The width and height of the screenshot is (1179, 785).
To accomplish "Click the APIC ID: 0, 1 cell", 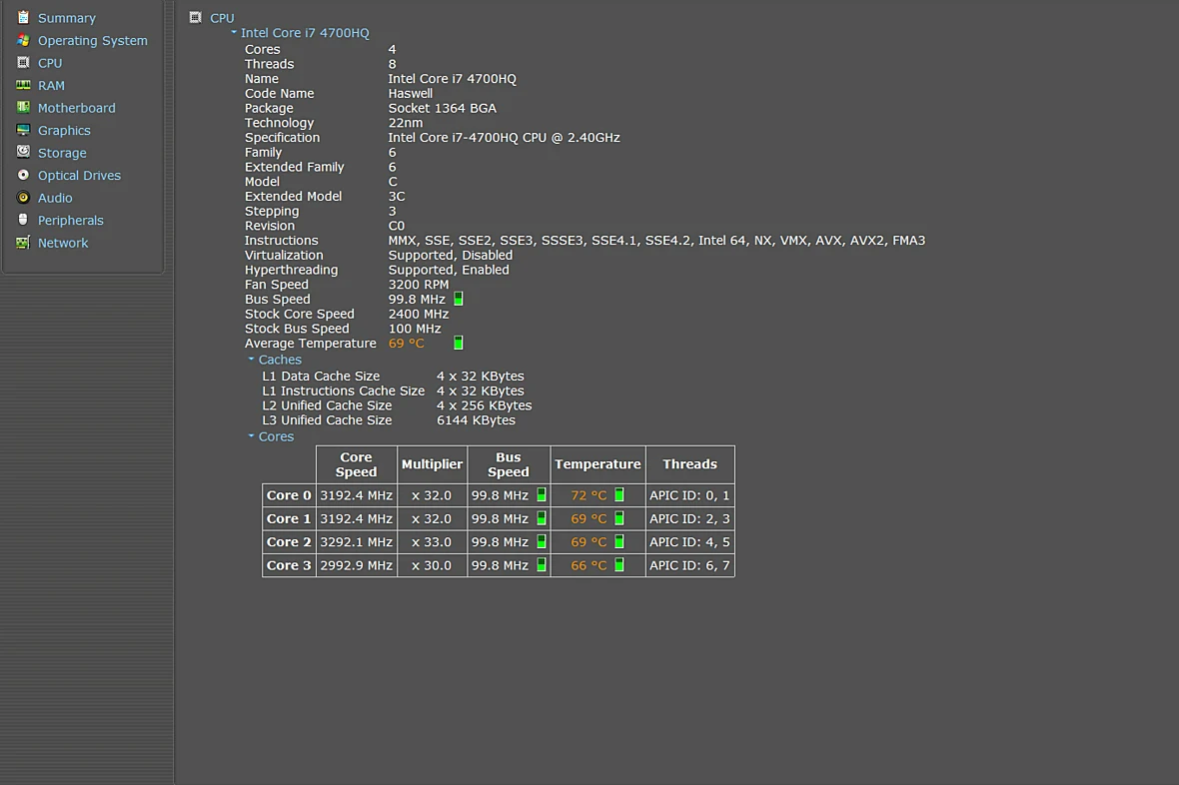I will [x=689, y=494].
